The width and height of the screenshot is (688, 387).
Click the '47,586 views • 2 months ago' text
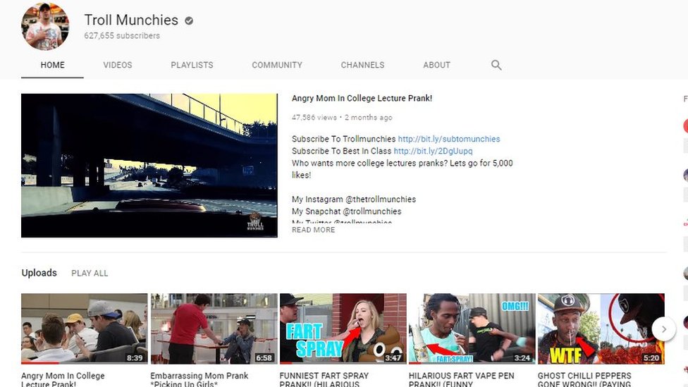click(342, 118)
